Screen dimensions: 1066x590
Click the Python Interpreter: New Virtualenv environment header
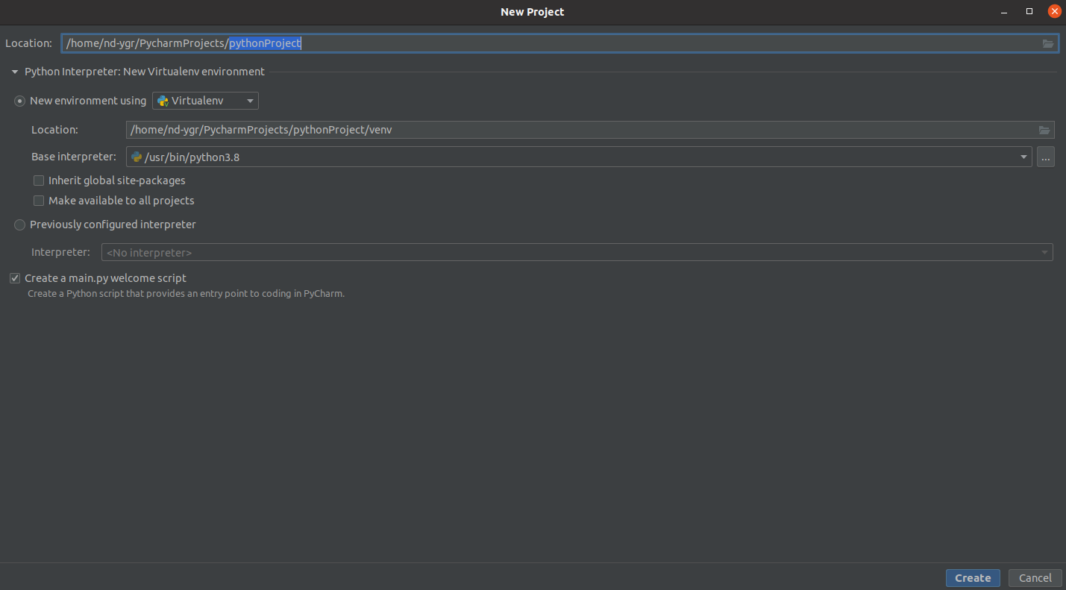pos(145,72)
